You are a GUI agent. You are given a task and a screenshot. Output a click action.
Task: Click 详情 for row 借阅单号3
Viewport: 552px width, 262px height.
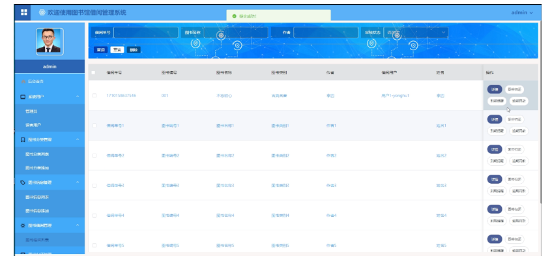(x=495, y=179)
